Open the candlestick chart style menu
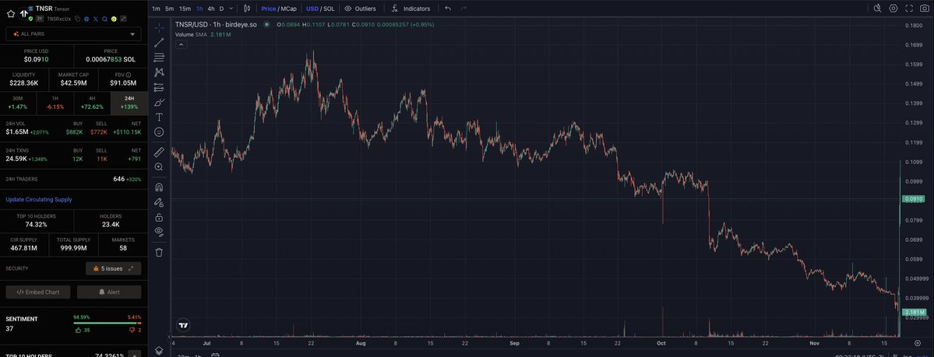 coord(247,9)
